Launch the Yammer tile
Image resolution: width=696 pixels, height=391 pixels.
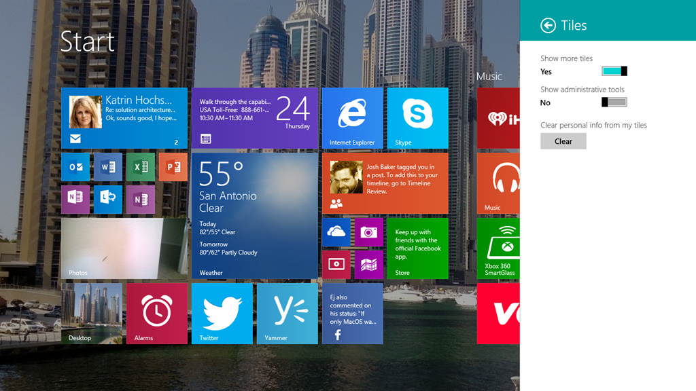tap(288, 314)
